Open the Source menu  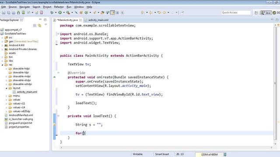13,7
